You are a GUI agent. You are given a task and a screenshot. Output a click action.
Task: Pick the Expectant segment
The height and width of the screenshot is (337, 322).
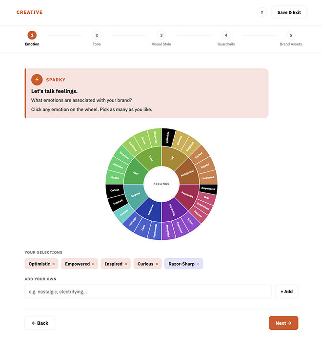point(180,228)
